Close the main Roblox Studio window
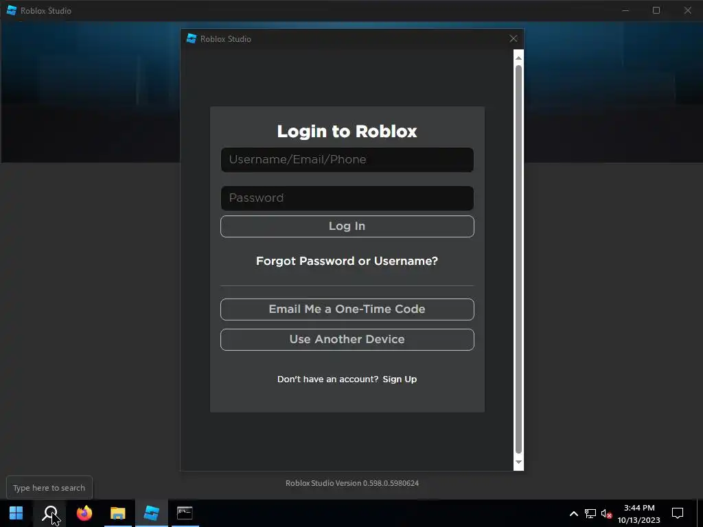This screenshot has height=527, width=703. point(687,10)
